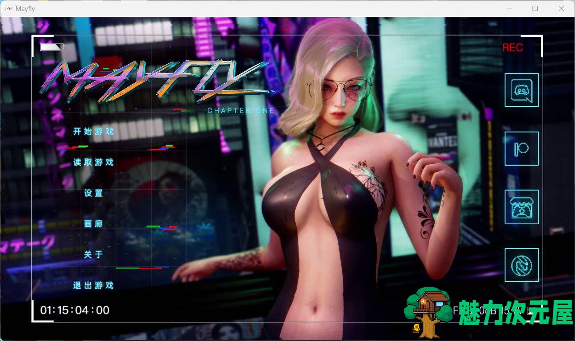
Task: Start a new game with 开始游戏
Action: click(x=93, y=132)
